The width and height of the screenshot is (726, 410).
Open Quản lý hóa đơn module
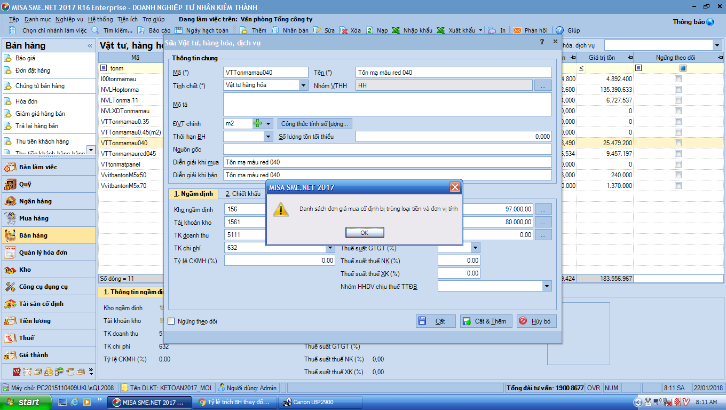click(x=49, y=253)
